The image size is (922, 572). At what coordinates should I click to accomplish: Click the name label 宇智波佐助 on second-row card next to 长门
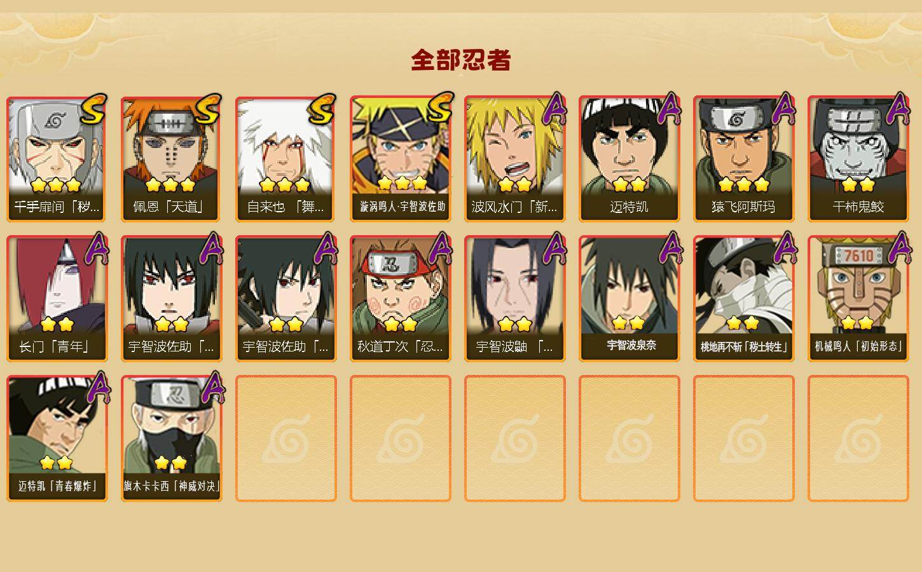(171, 347)
